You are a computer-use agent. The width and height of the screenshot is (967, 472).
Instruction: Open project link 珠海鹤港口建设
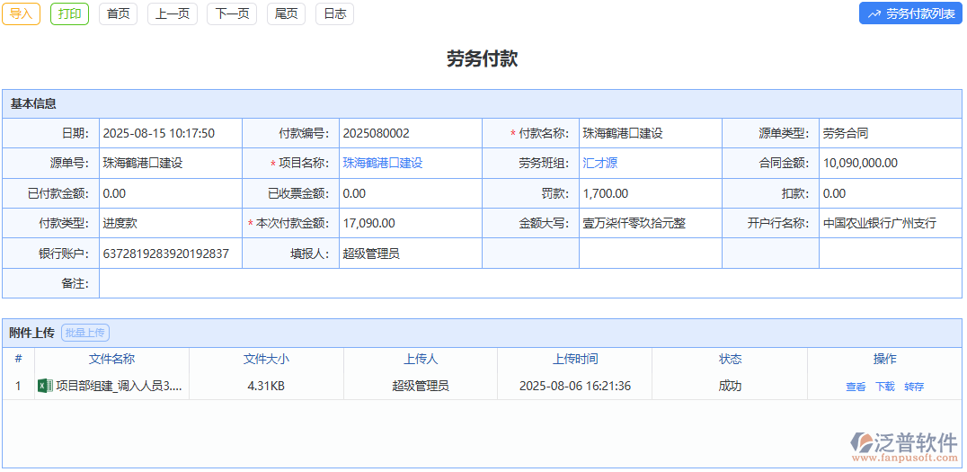point(383,163)
